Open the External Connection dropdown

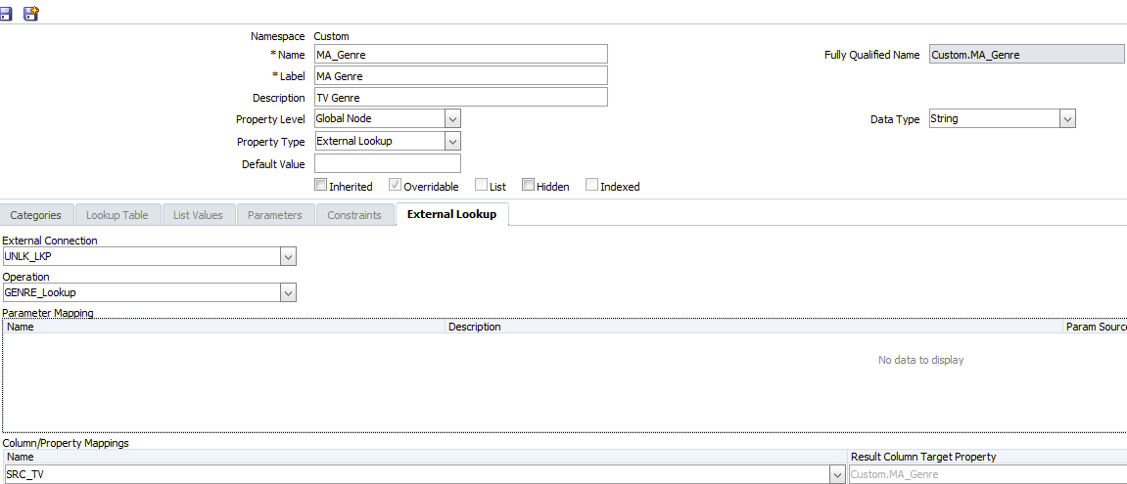coord(288,256)
